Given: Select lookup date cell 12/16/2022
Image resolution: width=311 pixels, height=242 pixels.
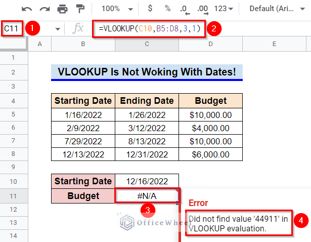Looking at the screenshot, I should tap(147, 181).
